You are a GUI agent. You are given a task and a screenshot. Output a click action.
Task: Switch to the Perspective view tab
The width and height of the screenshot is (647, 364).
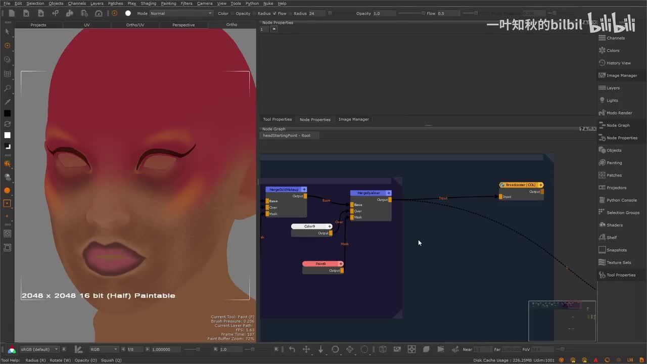click(183, 25)
